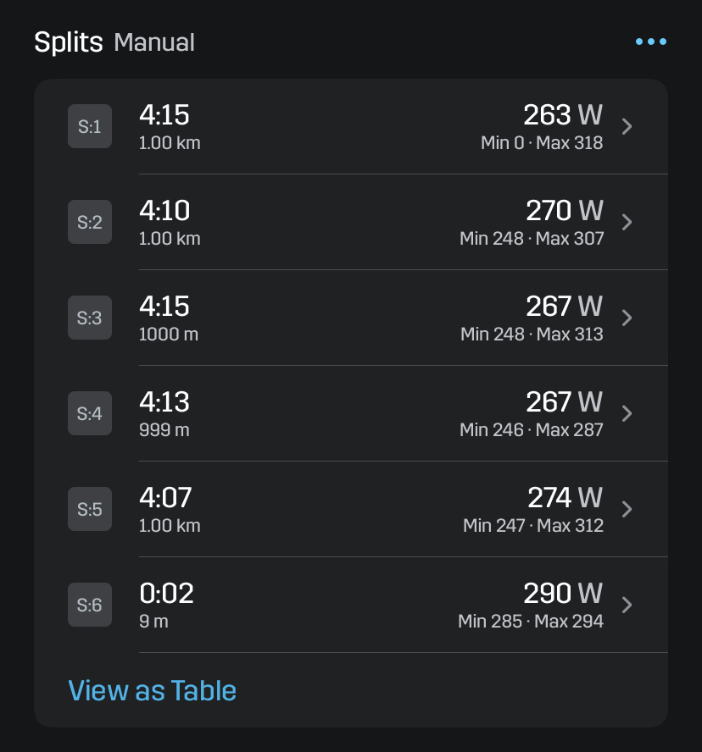Open the 274 W split chevron
The image size is (702, 752).
pos(627,509)
